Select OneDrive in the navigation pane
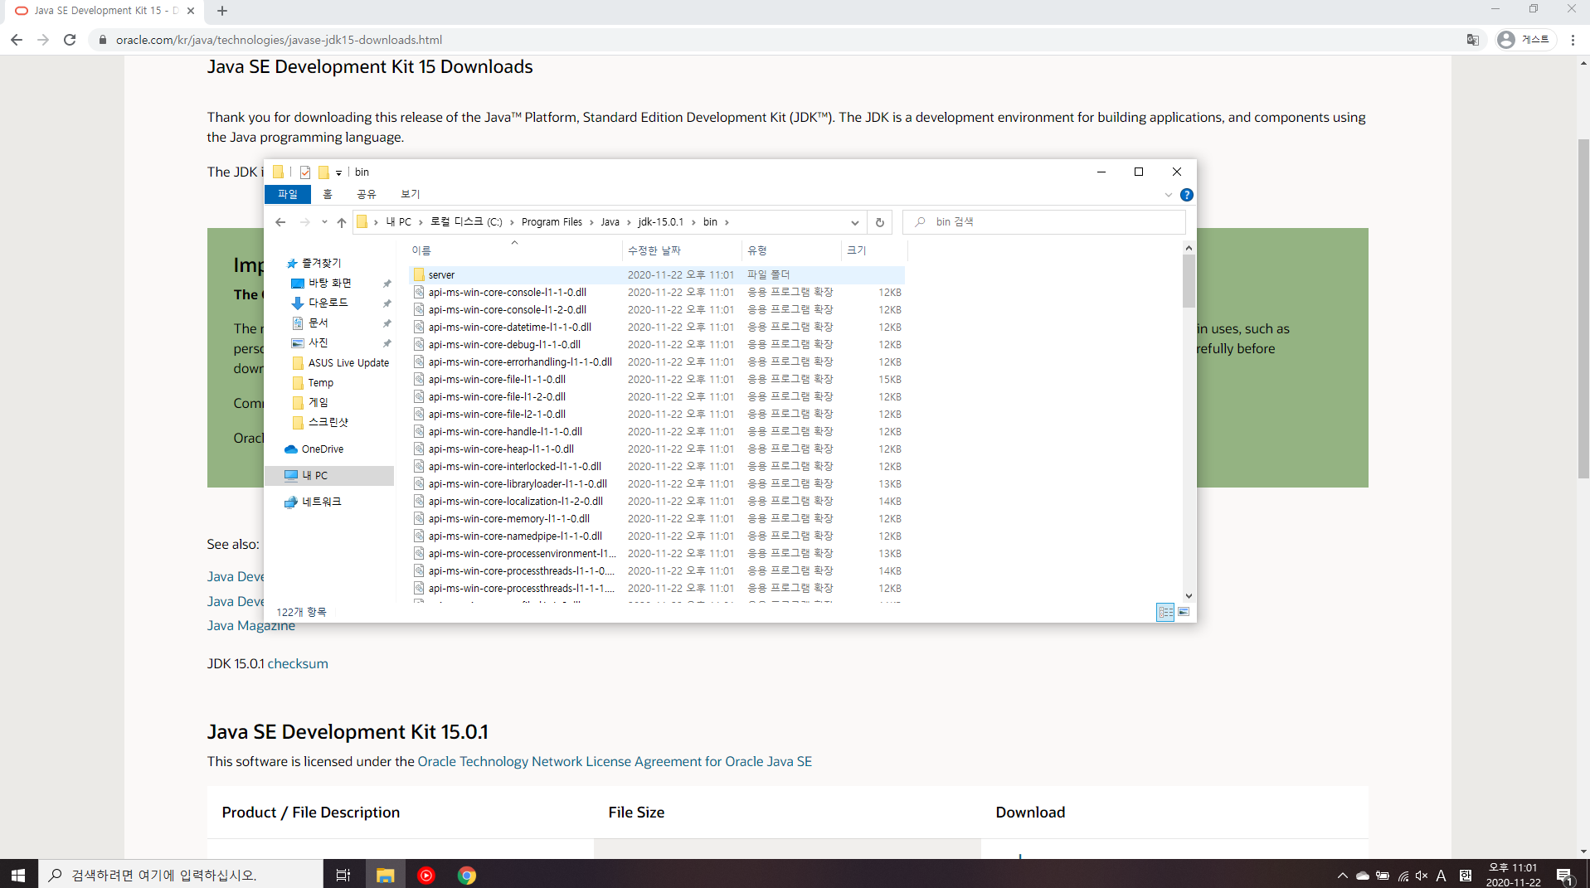This screenshot has height=888, width=1590. [322, 449]
